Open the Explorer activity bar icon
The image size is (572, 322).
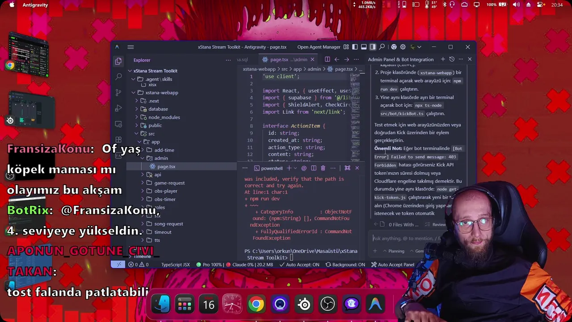(x=118, y=61)
